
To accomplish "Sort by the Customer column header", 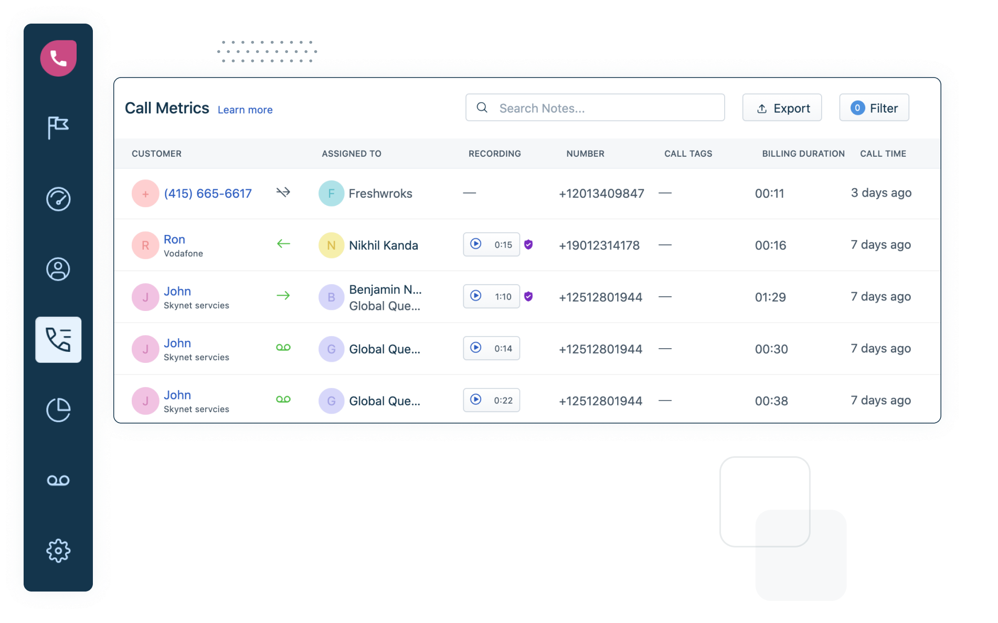I will pyautogui.click(x=157, y=154).
